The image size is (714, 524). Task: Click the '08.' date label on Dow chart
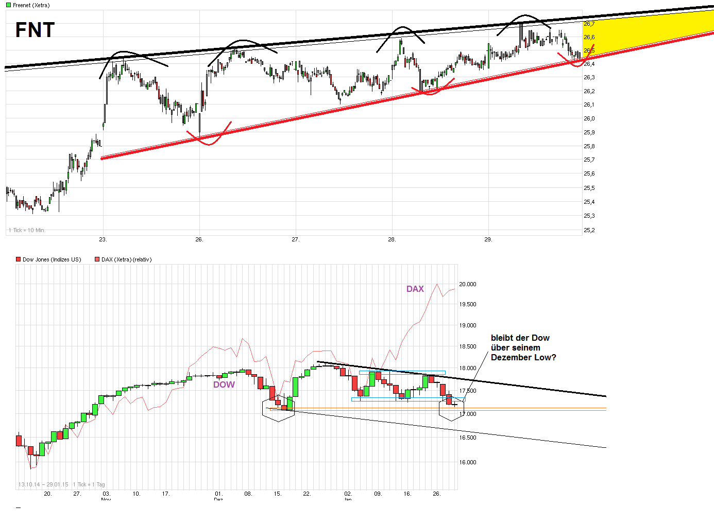point(248,494)
